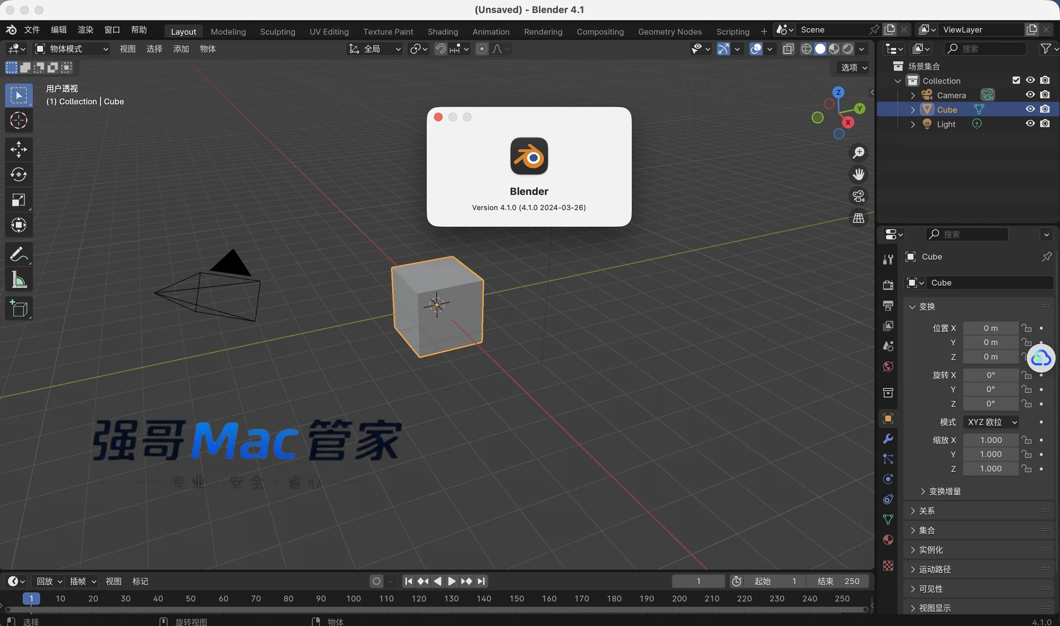Activate the Scale tool
Image resolution: width=1060 pixels, height=626 pixels.
[19, 200]
